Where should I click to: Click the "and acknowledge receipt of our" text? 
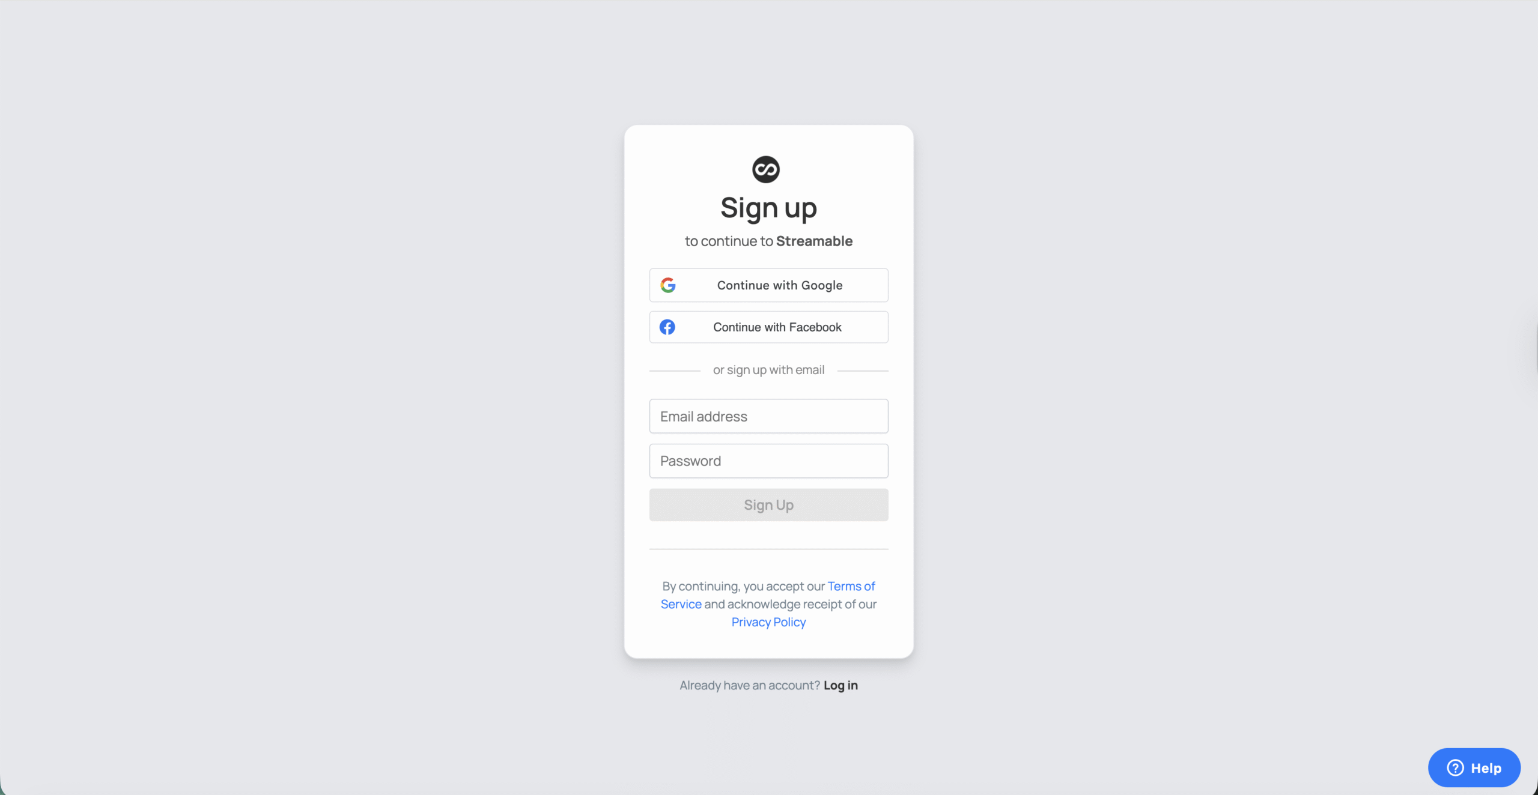(790, 605)
